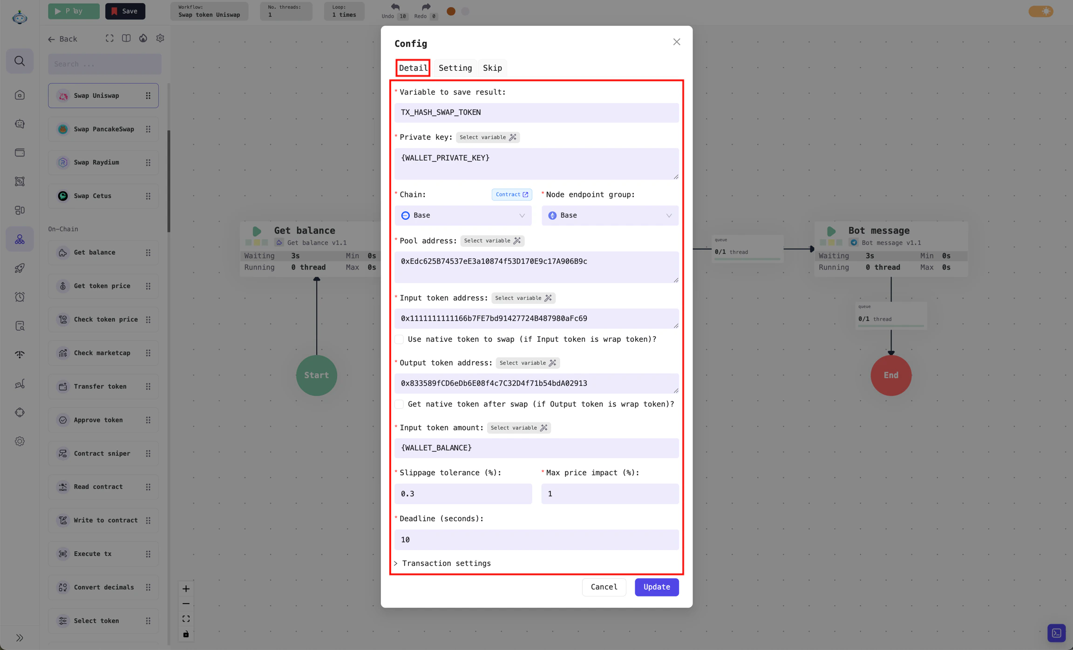Click the canvas lock icon
This screenshot has height=650, width=1073.
click(186, 634)
